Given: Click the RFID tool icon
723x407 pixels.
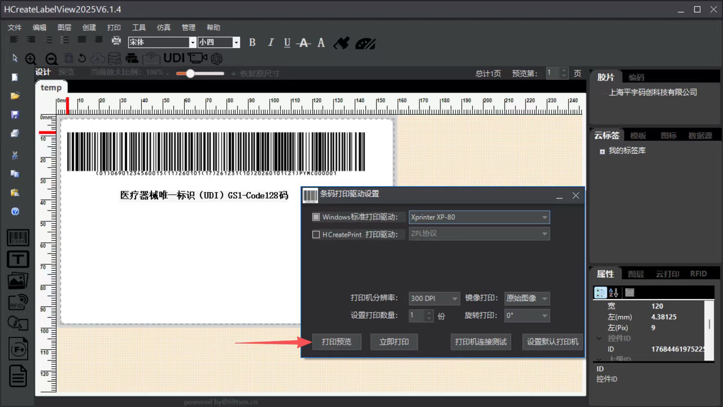Looking at the screenshot, I should point(18,302).
